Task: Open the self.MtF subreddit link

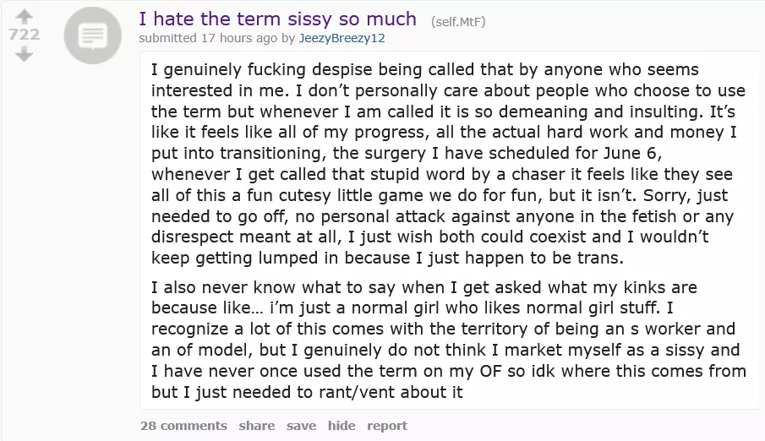Action: coord(458,21)
